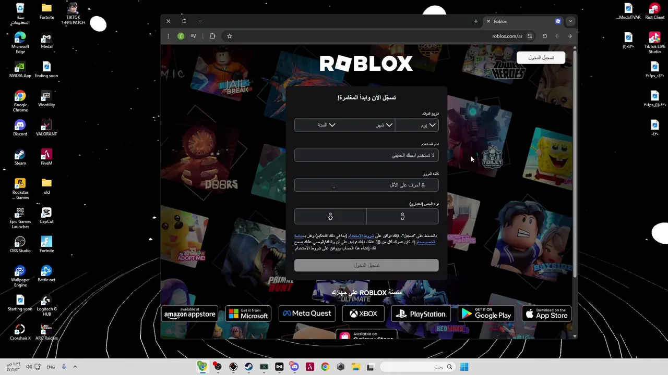
Task: Click the grey submit button under the form
Action: (366, 265)
